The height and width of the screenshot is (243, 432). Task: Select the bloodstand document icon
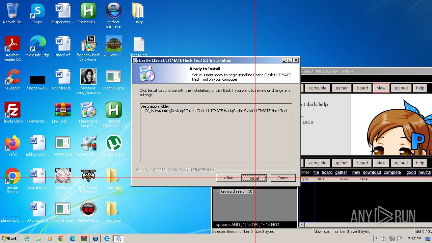63,80
